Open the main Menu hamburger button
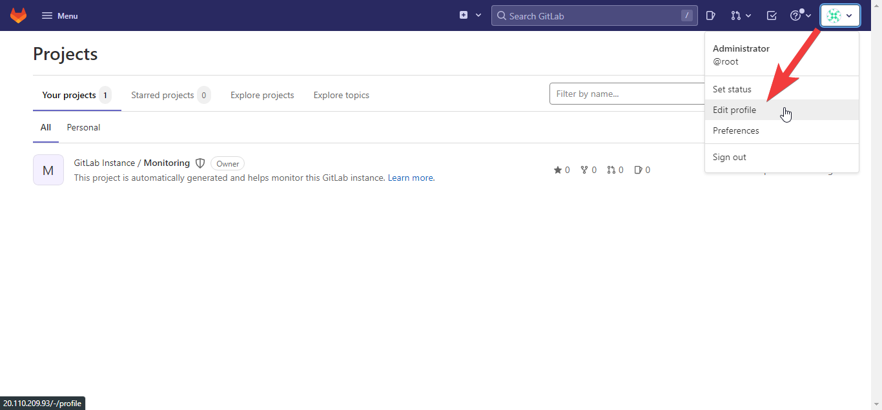The image size is (882, 410). (60, 15)
